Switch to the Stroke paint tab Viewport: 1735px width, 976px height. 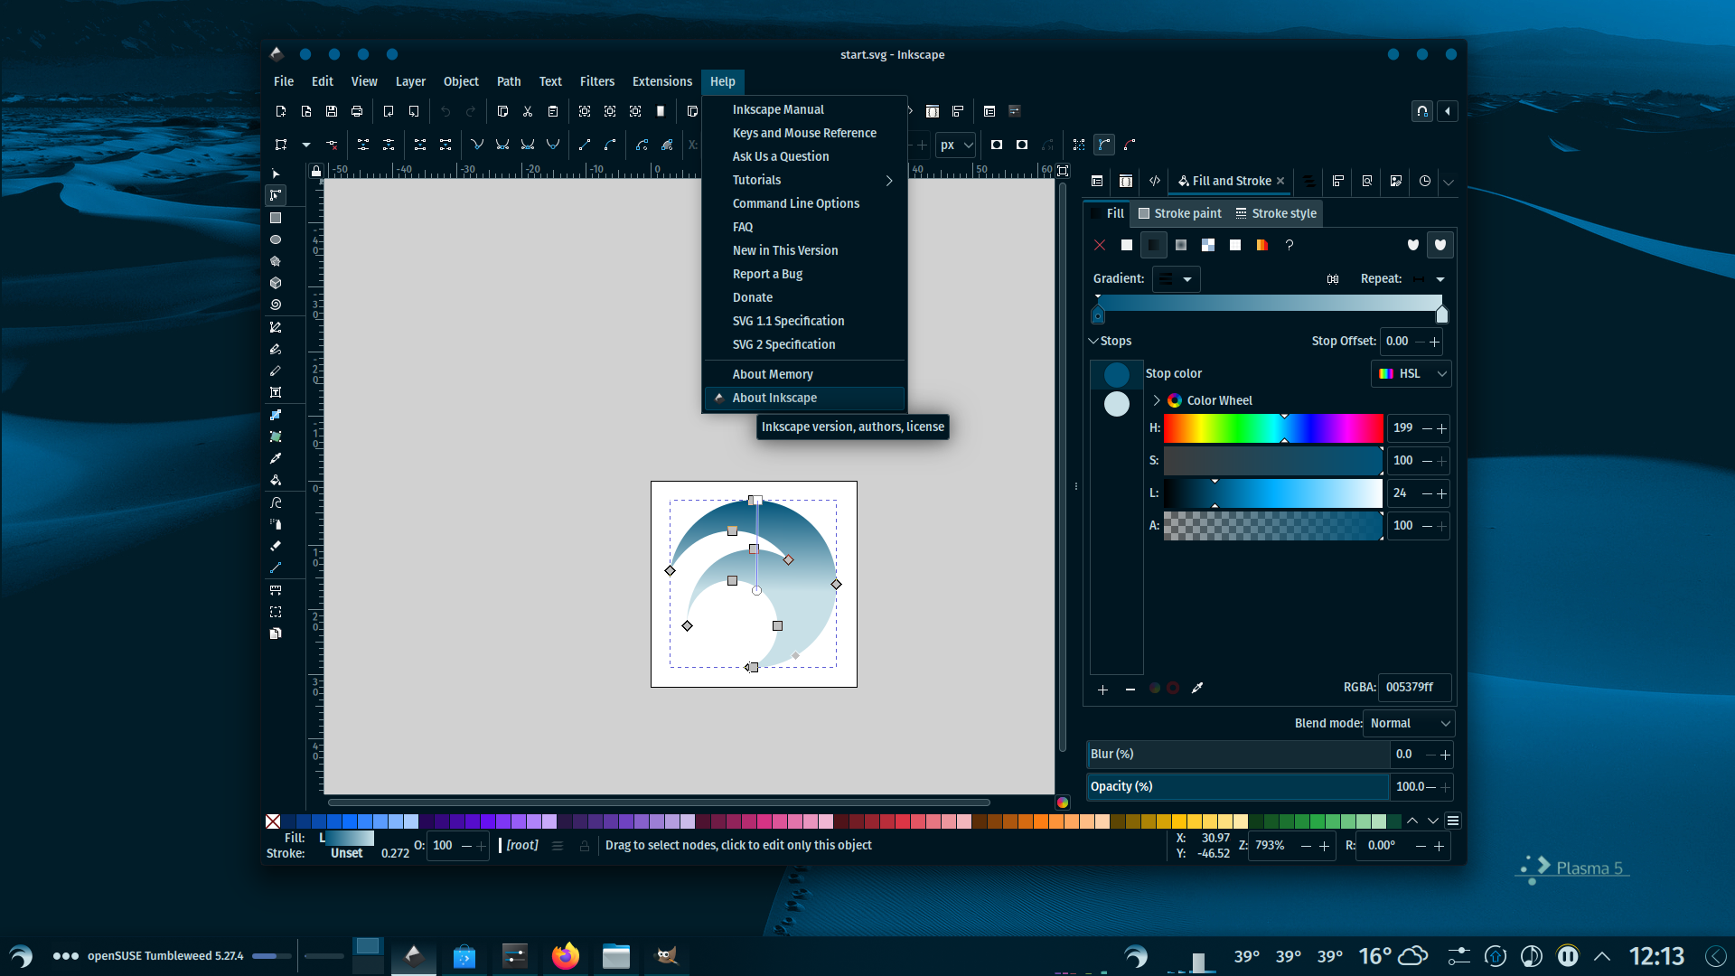pos(1179,213)
